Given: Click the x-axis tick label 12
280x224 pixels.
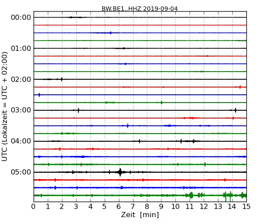Looking at the screenshot, I should [x=204, y=207].
